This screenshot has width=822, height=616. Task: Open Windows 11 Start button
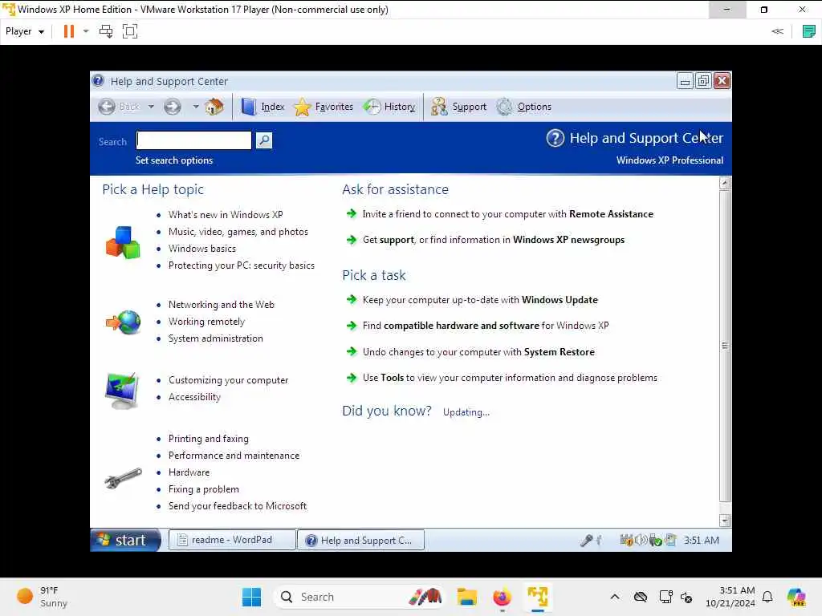click(x=251, y=597)
